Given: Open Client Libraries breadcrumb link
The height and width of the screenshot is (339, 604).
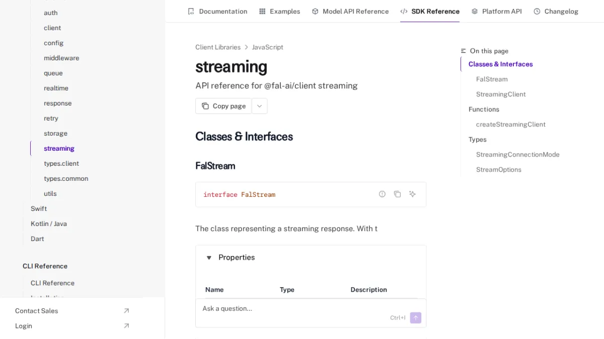Looking at the screenshot, I should (218, 47).
